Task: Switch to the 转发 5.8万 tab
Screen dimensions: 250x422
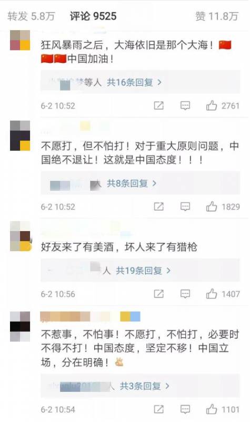Action: pyautogui.click(x=31, y=16)
